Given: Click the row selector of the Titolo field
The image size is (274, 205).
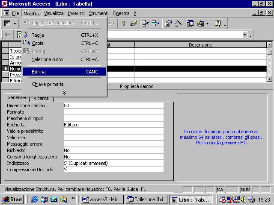Looking at the screenshot, I should pyautogui.click(x=5, y=51).
